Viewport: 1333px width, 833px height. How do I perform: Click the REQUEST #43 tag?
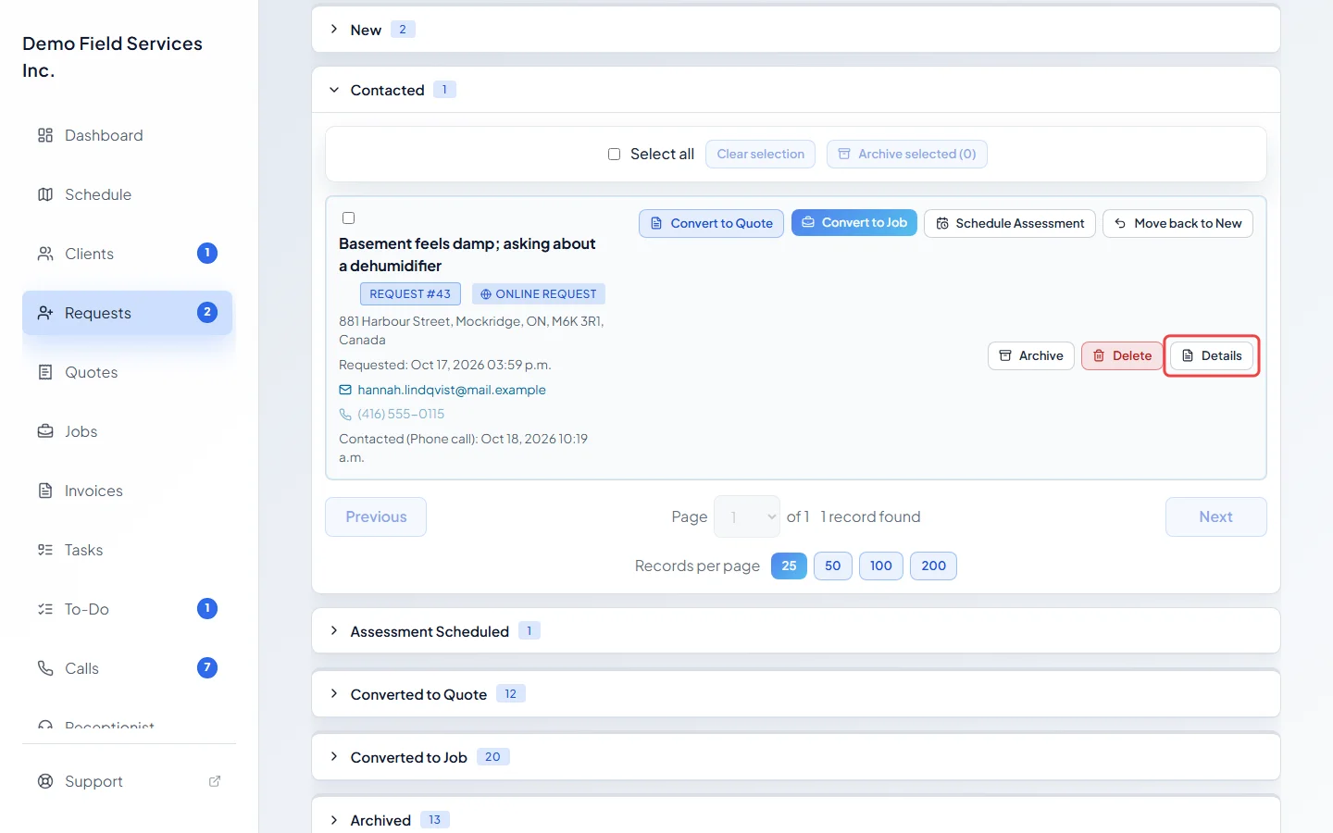[x=410, y=294]
